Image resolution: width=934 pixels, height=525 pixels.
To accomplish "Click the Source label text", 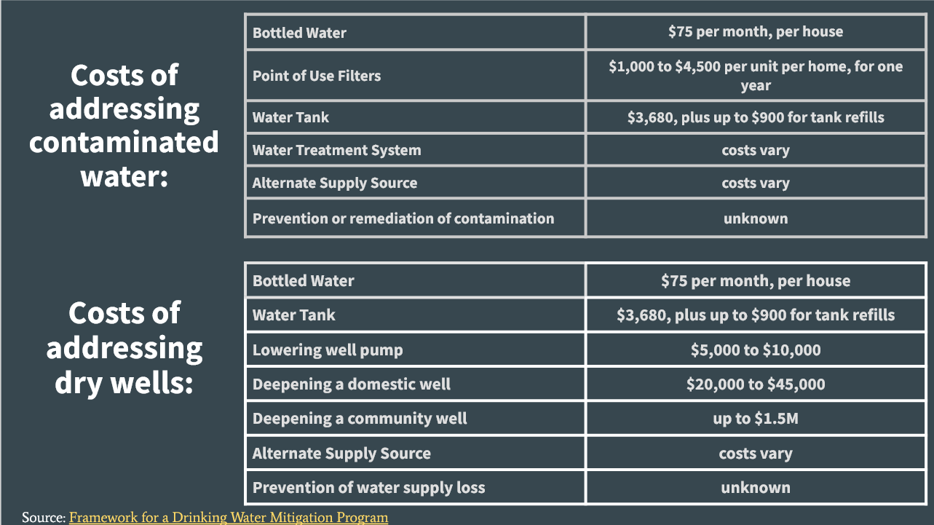I will point(44,518).
